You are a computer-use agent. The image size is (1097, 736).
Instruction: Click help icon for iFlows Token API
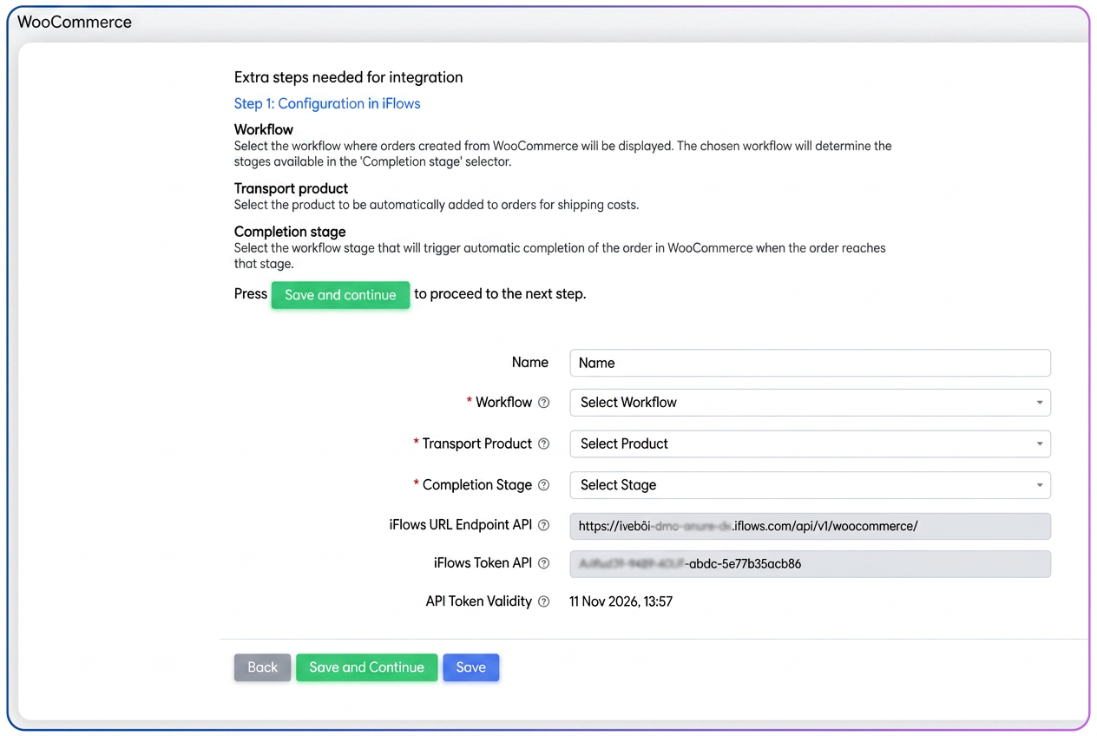coord(544,563)
